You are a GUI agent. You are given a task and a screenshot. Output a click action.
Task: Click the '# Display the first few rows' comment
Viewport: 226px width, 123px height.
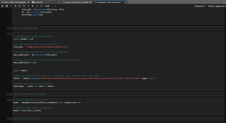click(x=47, y=60)
